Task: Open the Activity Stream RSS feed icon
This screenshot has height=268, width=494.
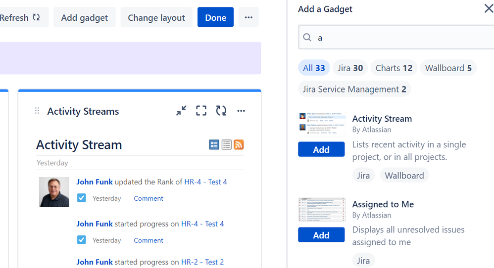Action: 239,145
